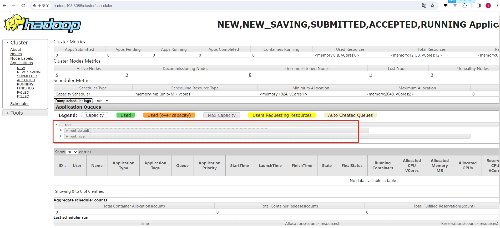Reload the page with browser refresh icon
The height and width of the screenshot is (228, 500).
(23, 6)
